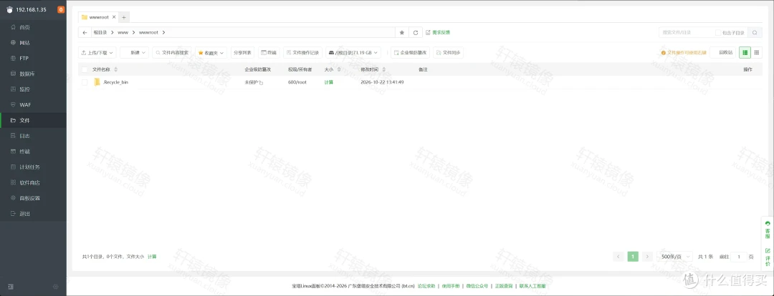
Task: Click 文件内容搜索
Action: tap(172, 53)
